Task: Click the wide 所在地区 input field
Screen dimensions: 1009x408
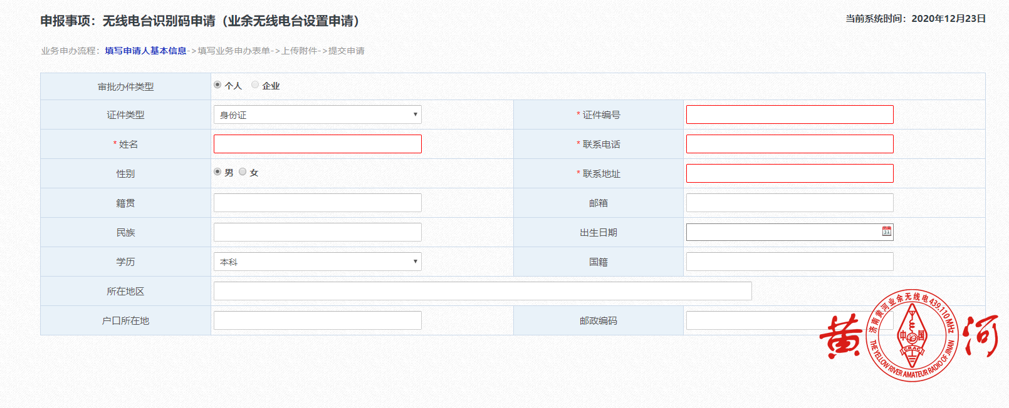Action: point(482,291)
